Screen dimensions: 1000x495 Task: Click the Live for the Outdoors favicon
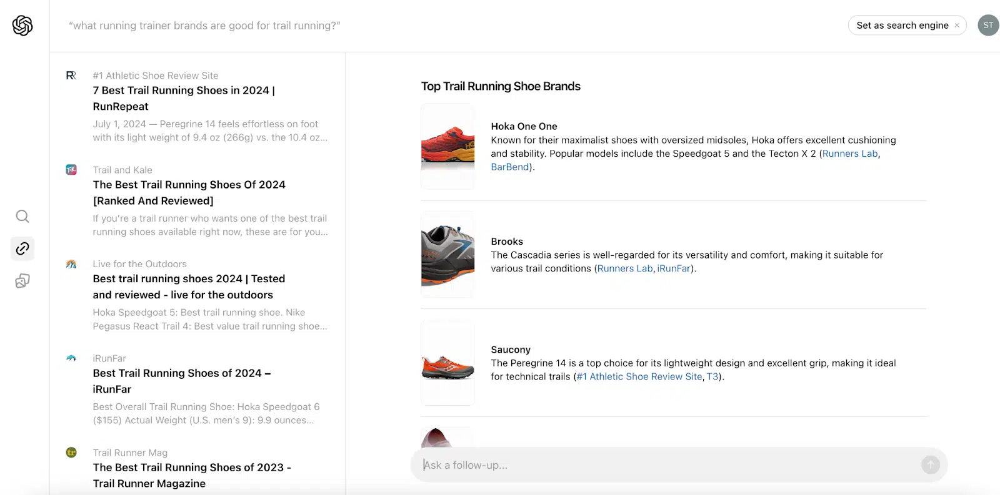(71, 264)
